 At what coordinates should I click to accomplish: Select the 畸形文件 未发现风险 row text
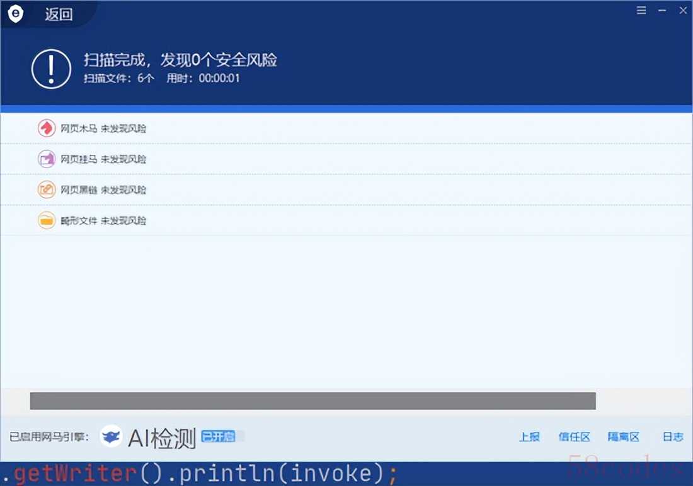click(103, 220)
